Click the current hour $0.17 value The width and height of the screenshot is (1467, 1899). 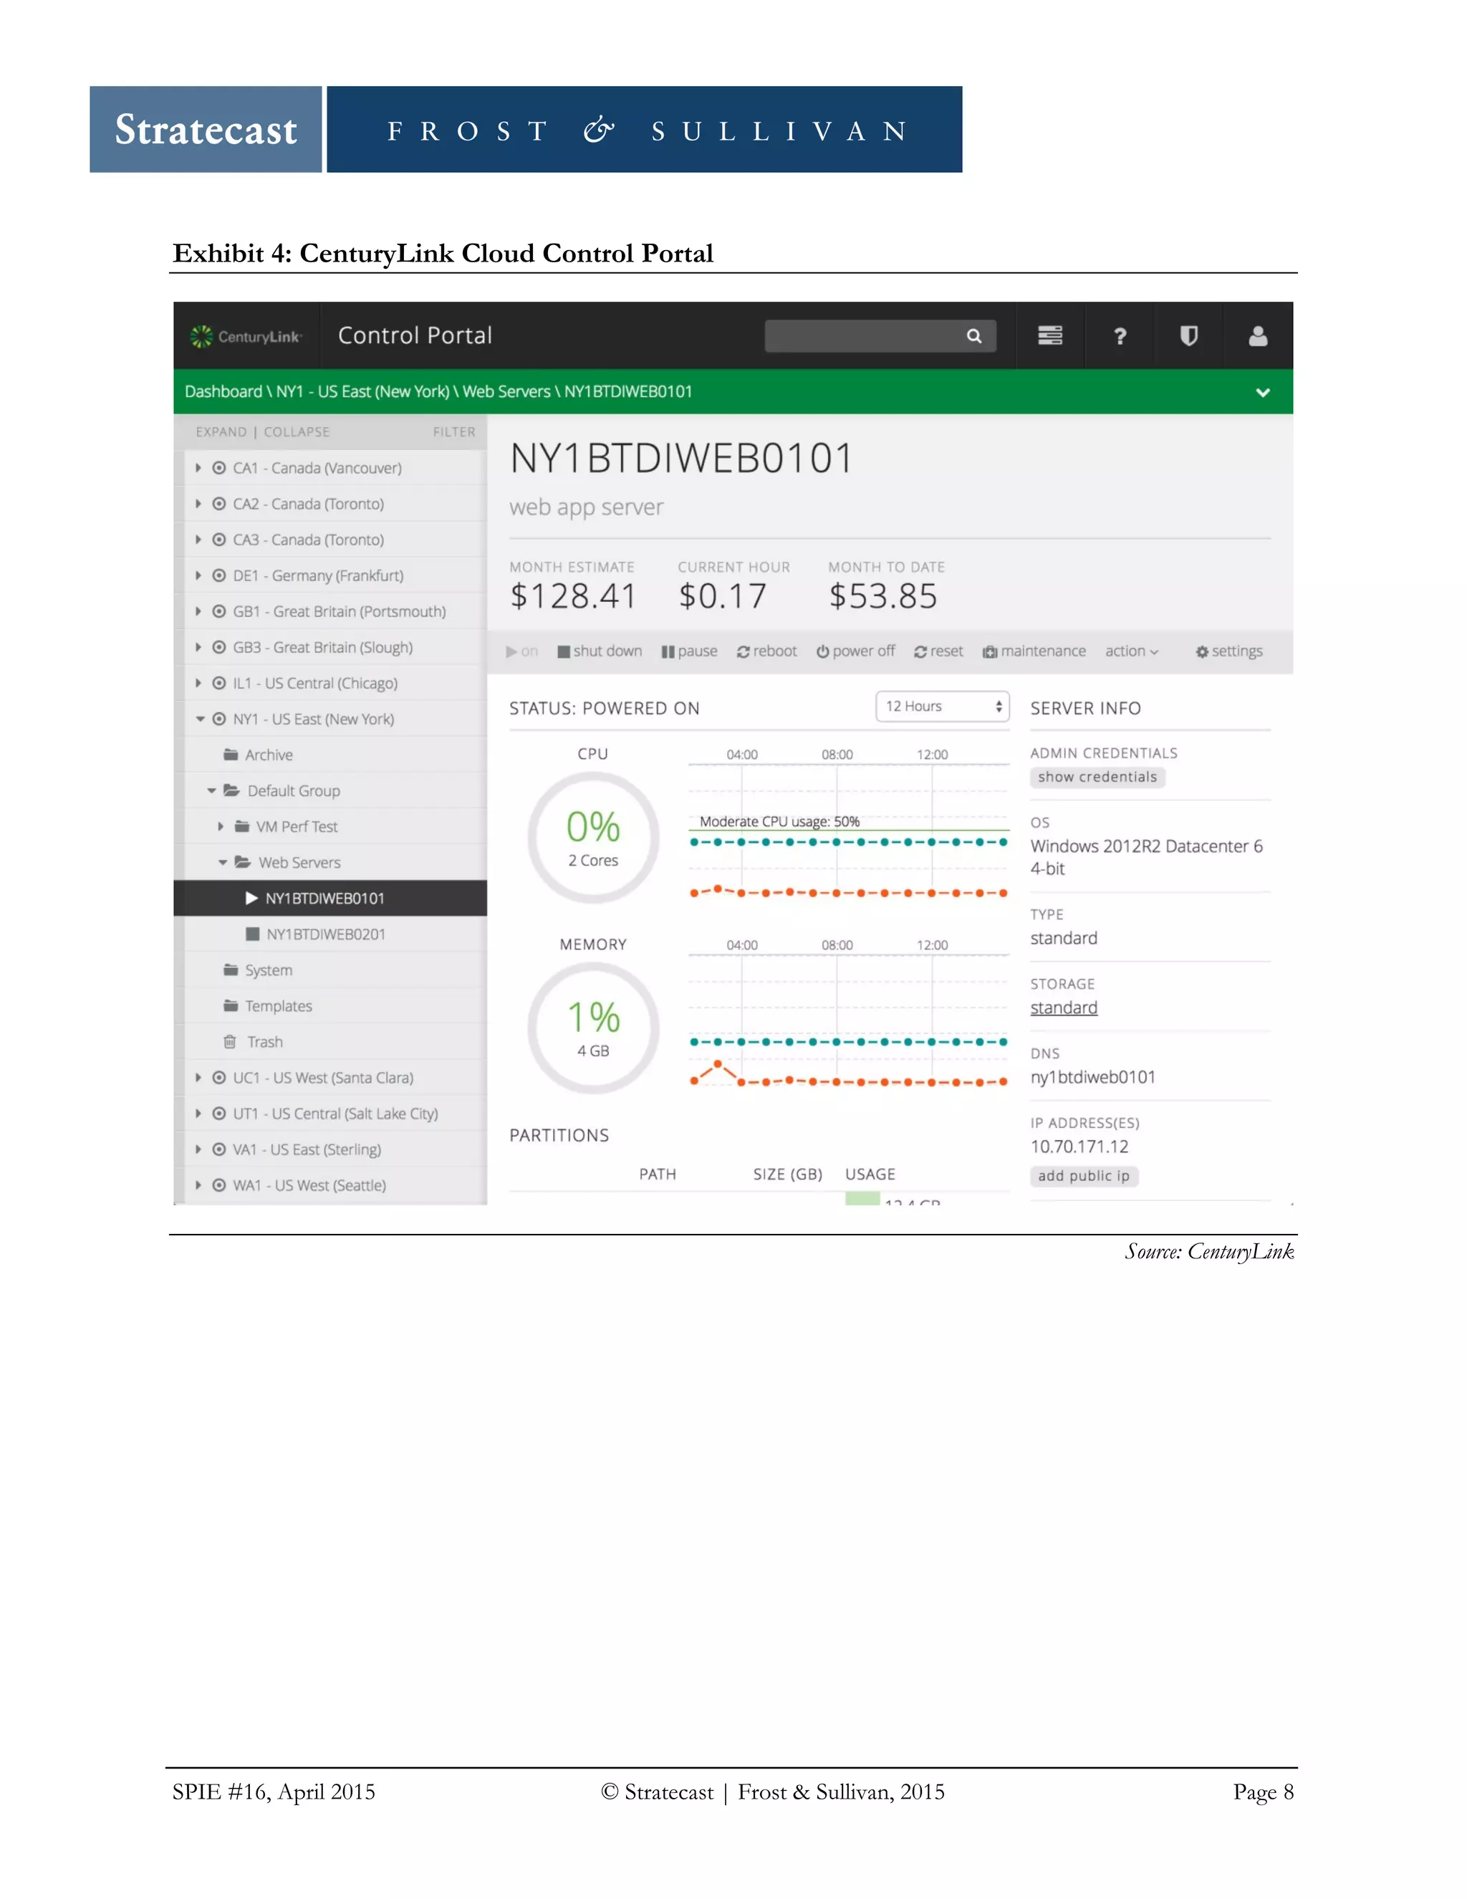tap(722, 596)
